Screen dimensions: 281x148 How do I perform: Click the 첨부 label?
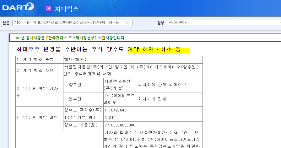[x=161, y=23]
